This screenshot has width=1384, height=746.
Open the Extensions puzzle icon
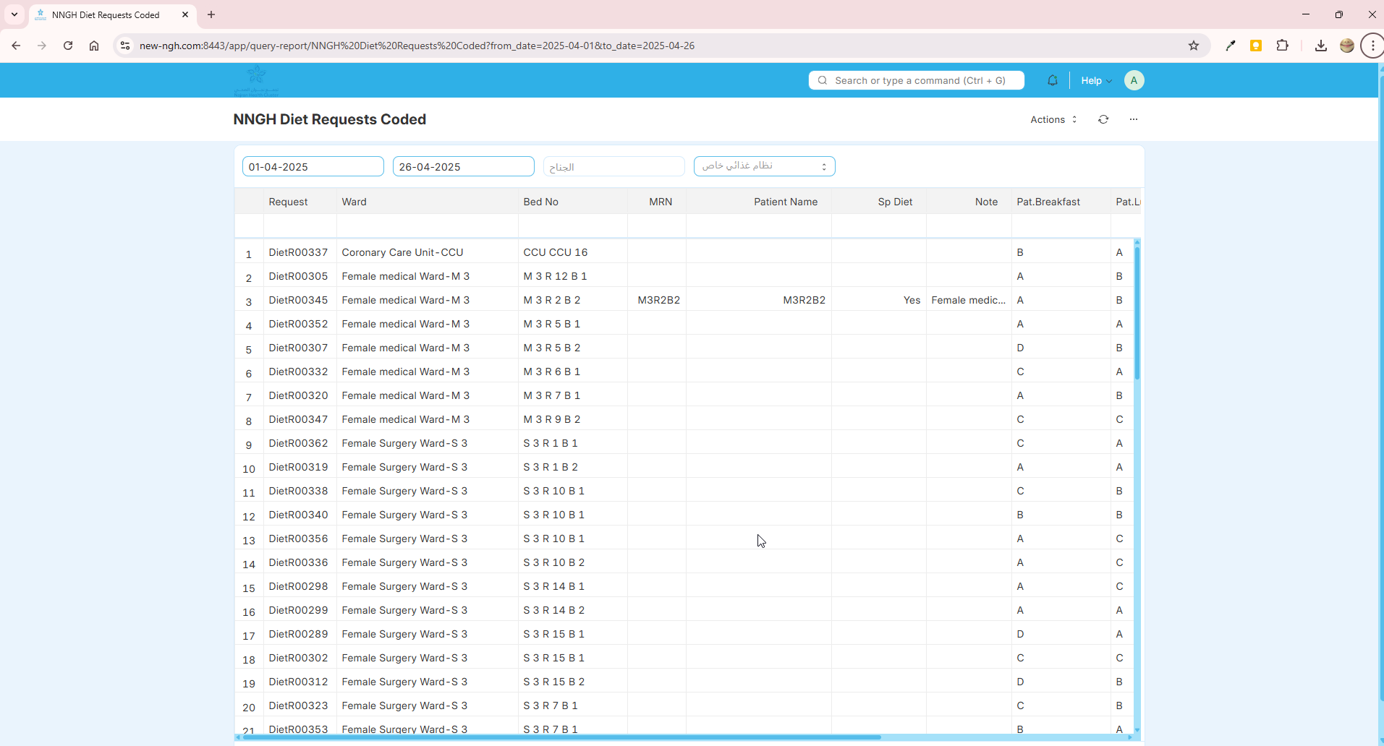(x=1282, y=46)
